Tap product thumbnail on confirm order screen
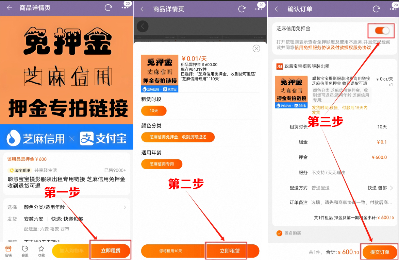The image size is (399, 260). click(x=291, y=92)
